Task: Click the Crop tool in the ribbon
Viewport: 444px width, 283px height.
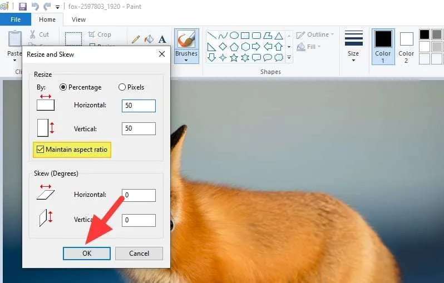Action: click(x=100, y=34)
